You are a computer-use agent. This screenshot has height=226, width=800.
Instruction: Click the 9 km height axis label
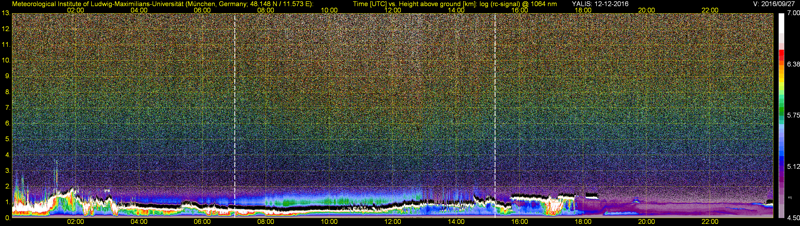pyautogui.click(x=7, y=76)
